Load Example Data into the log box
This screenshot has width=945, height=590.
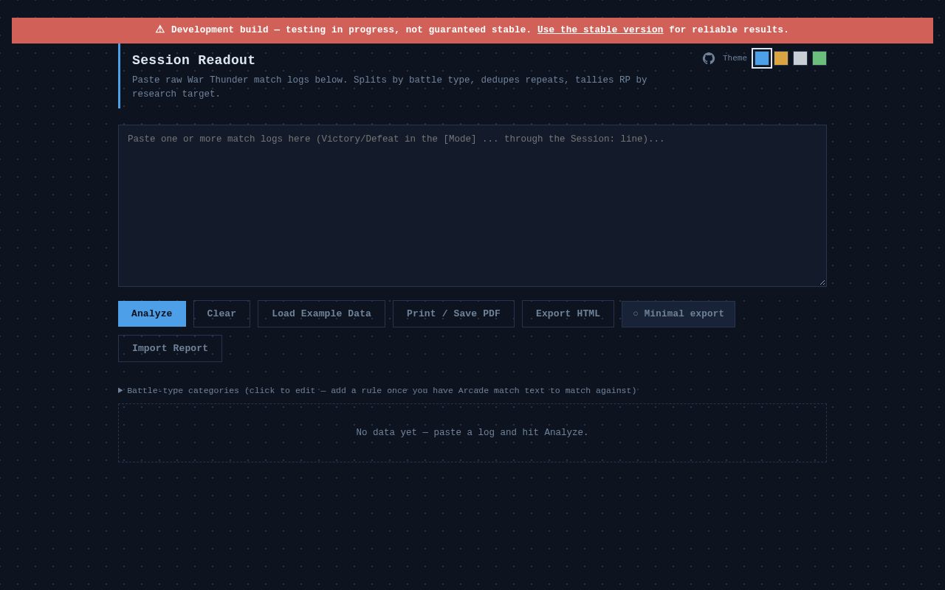(x=321, y=313)
